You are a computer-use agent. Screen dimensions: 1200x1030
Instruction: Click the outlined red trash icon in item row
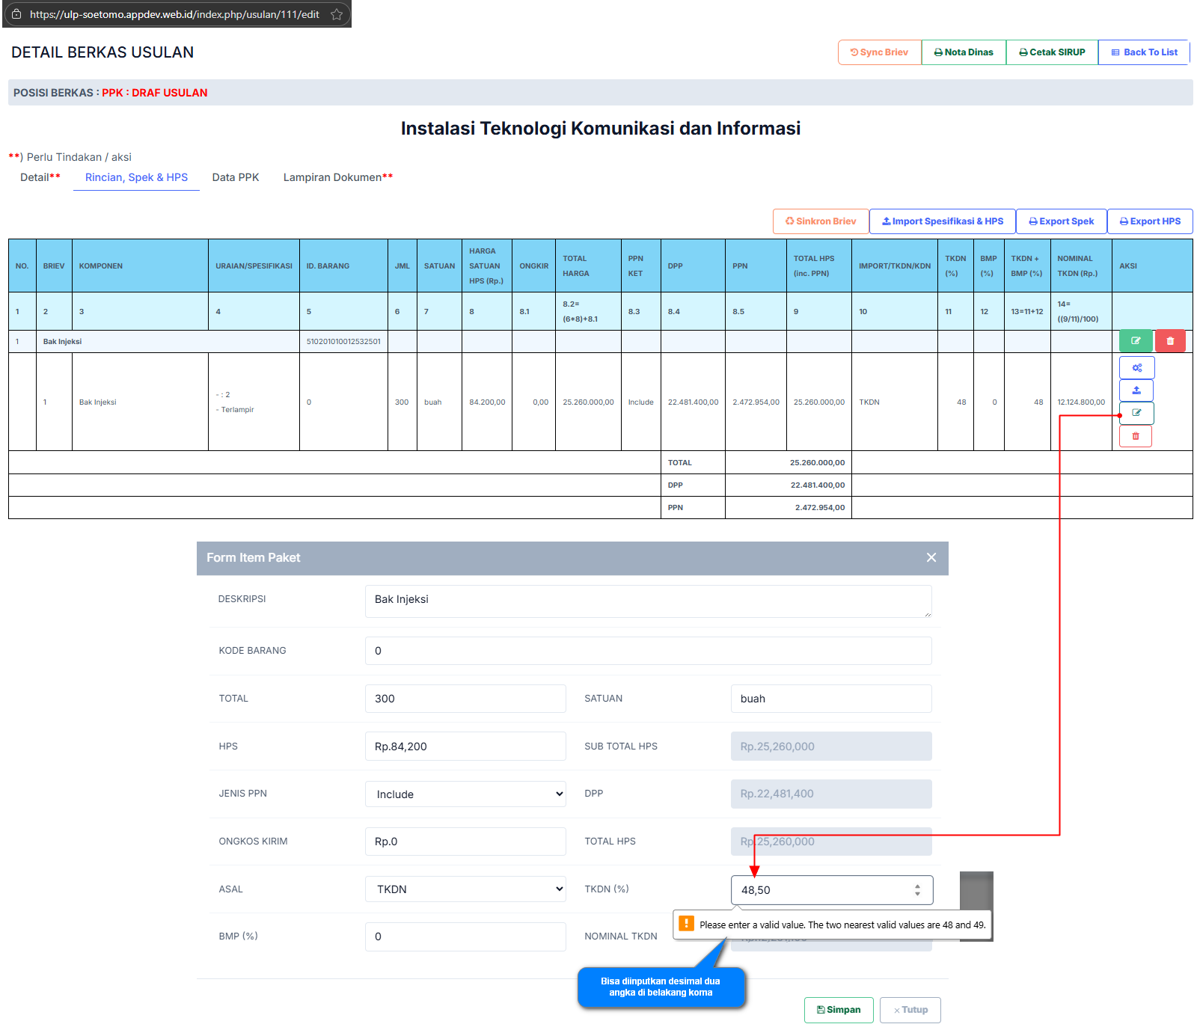point(1136,436)
